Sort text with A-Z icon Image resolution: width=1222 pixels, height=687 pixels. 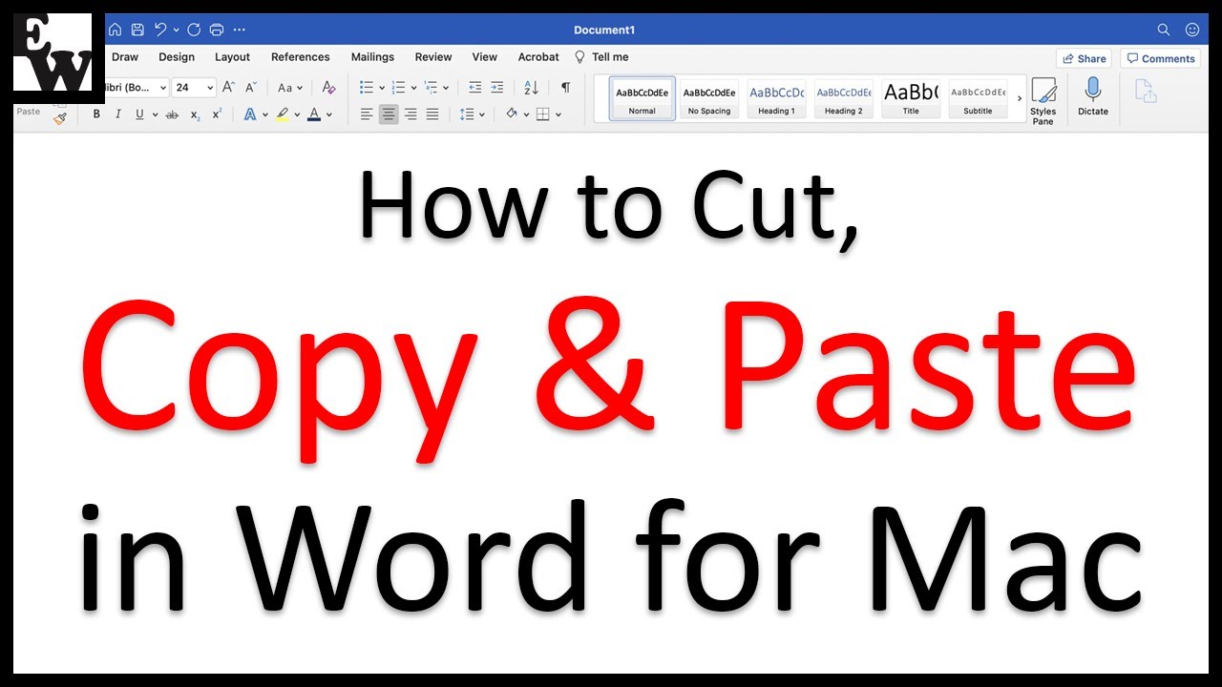pos(532,88)
